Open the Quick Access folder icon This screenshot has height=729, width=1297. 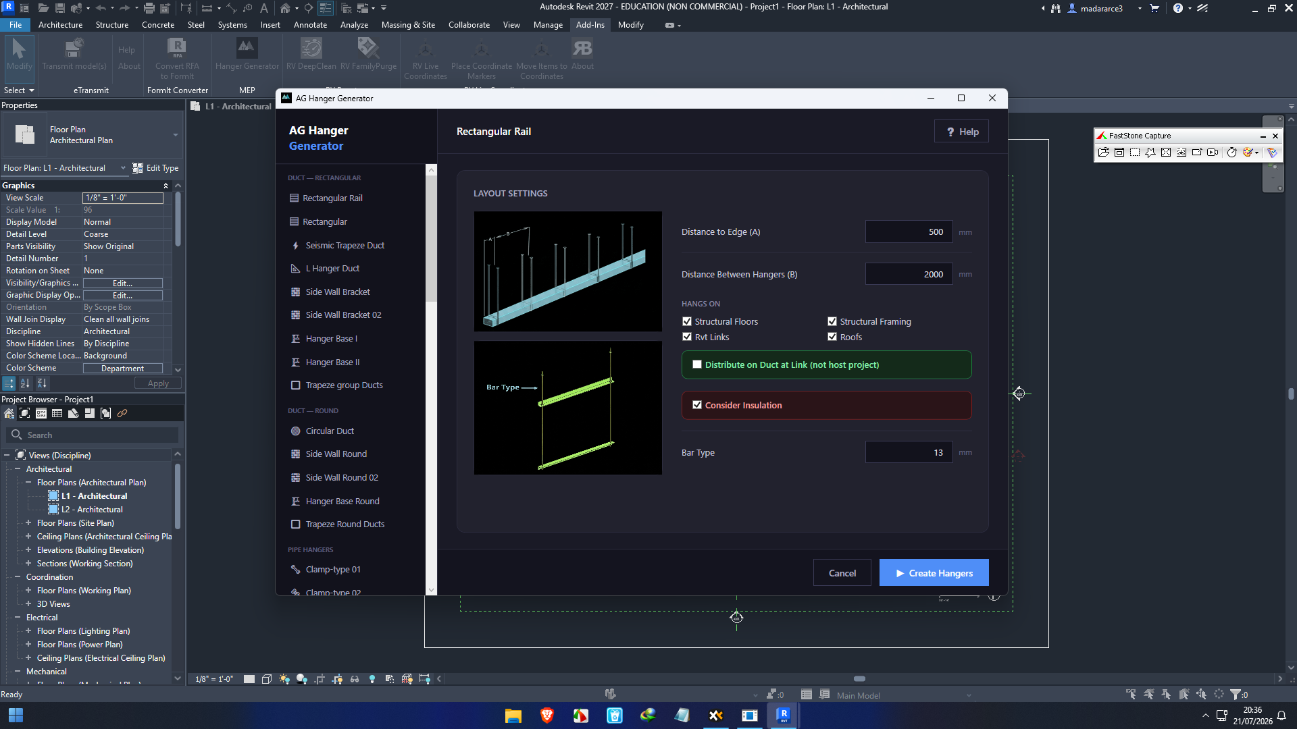tap(43, 8)
